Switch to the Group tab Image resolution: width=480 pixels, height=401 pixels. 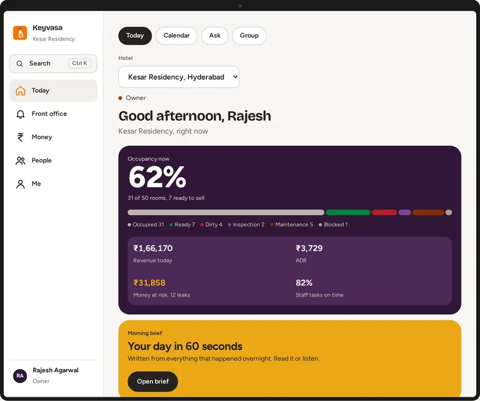coord(249,35)
